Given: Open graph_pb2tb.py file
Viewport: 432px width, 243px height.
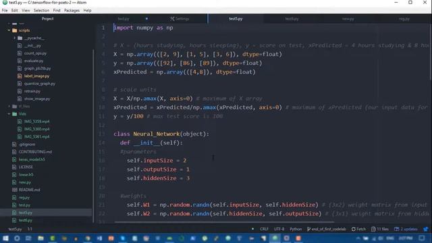Looking at the screenshot, I should coord(37,68).
